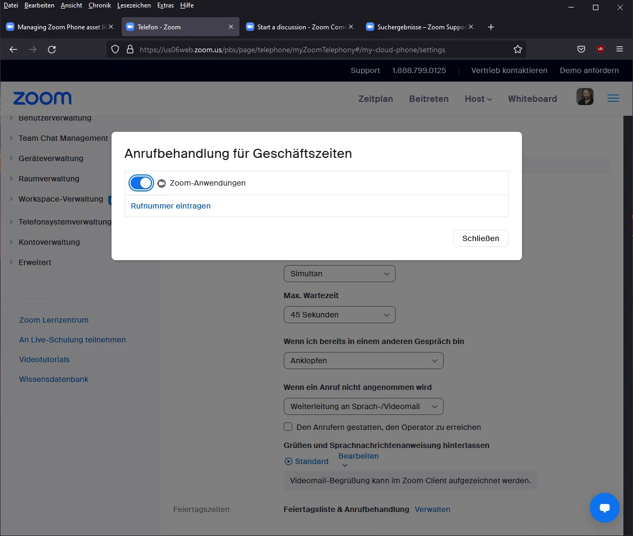
Task: Open the Whiteboard navigation item
Action: click(x=532, y=99)
